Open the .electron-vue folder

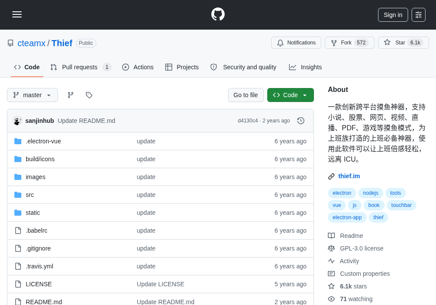point(43,141)
